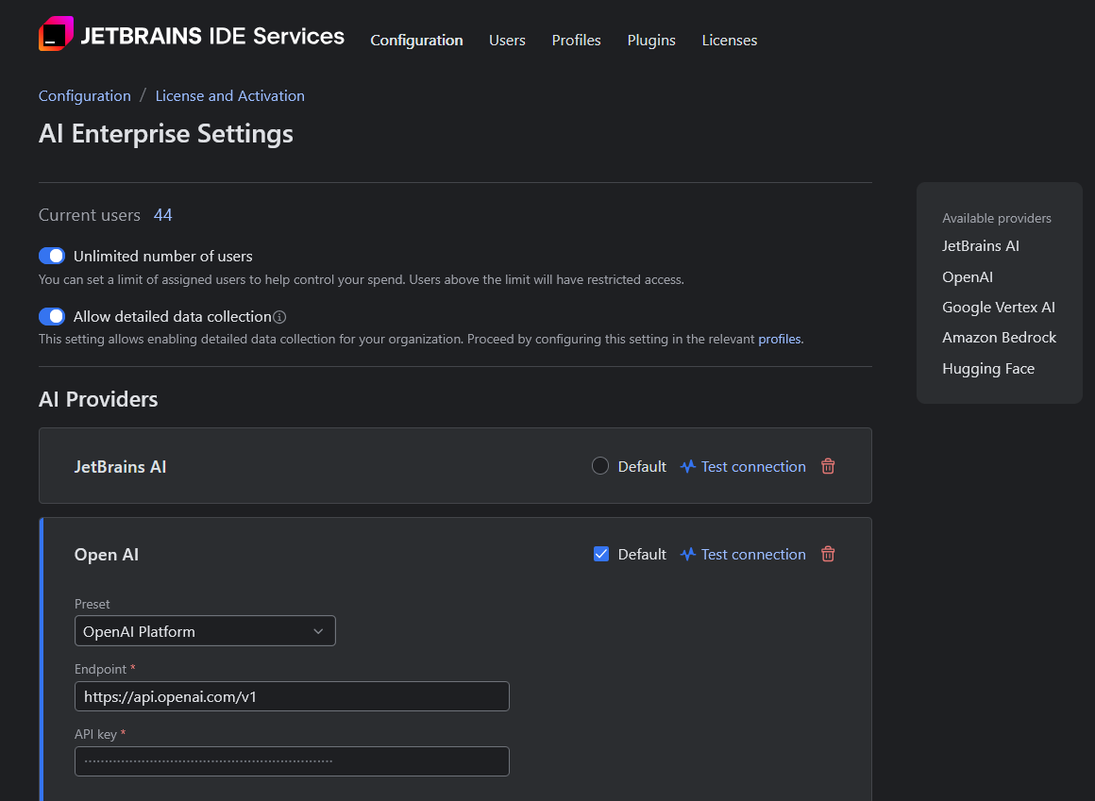Navigate to the Licenses section
Viewport: 1095px width, 801px height.
click(x=729, y=40)
